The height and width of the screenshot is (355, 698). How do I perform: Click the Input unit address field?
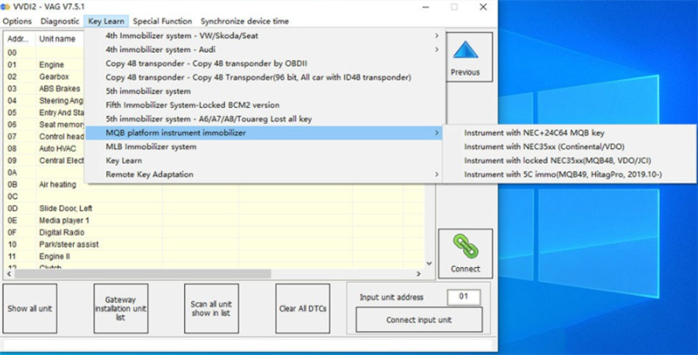click(x=464, y=297)
